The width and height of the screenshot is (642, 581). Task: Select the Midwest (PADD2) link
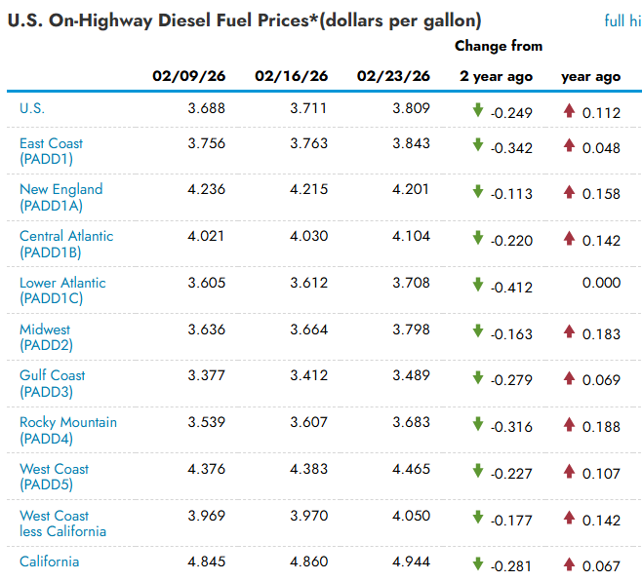point(46,337)
